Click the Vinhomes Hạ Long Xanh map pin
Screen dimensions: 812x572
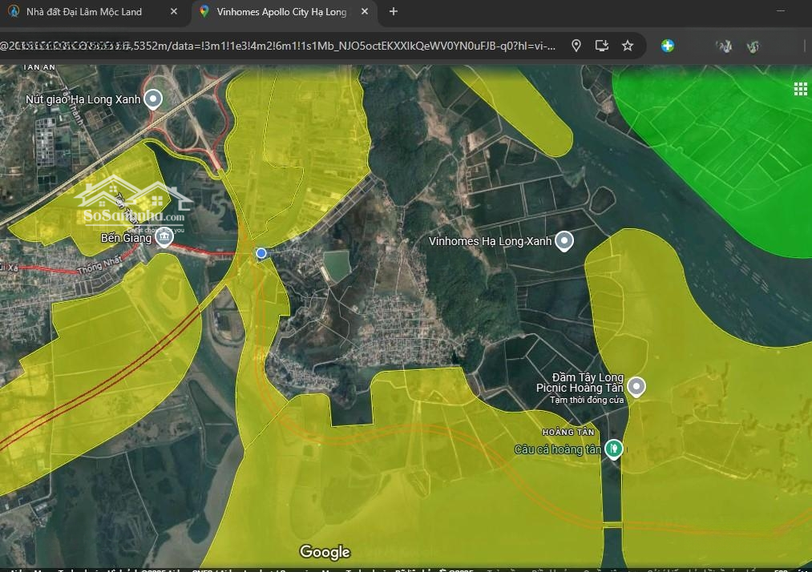click(564, 240)
